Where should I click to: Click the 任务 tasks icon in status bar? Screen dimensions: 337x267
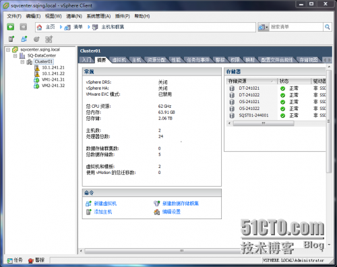[10, 260]
